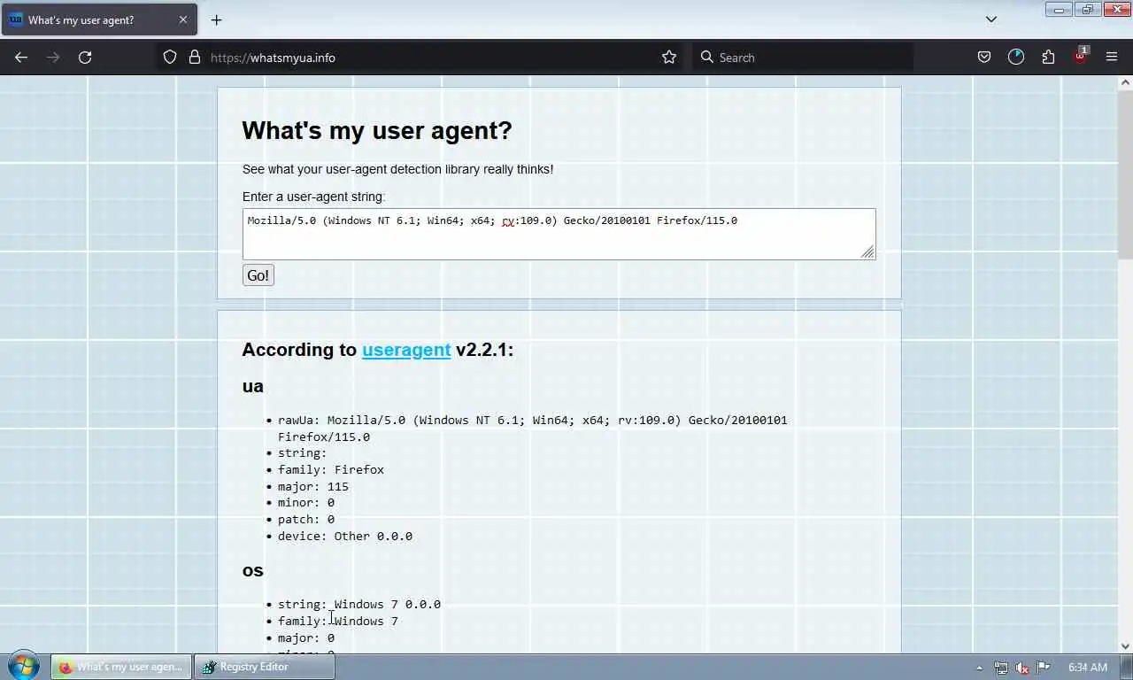This screenshot has width=1133, height=680.
Task: Open the clock showing 6:34 AM
Action: point(1088,668)
